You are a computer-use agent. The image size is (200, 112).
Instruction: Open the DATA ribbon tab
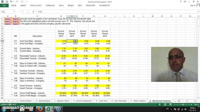tap(61, 6)
